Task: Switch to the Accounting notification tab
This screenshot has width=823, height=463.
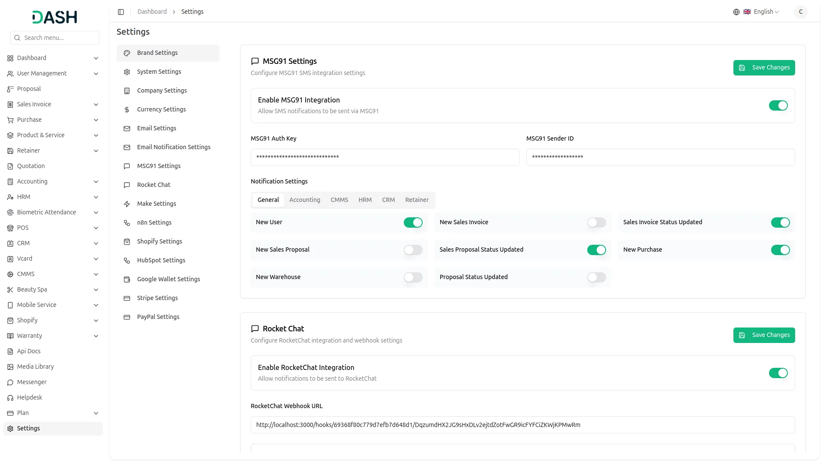Action: coord(304,200)
